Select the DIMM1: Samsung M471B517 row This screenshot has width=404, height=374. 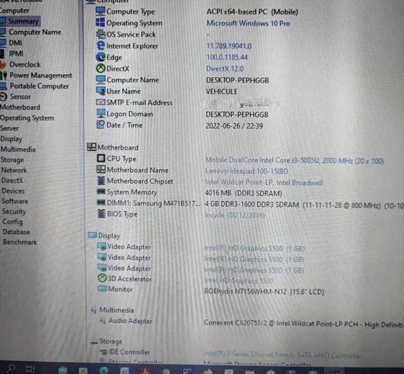pyautogui.click(x=250, y=204)
